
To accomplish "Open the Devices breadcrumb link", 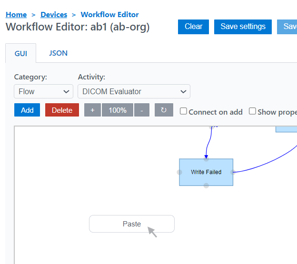I will click(54, 15).
